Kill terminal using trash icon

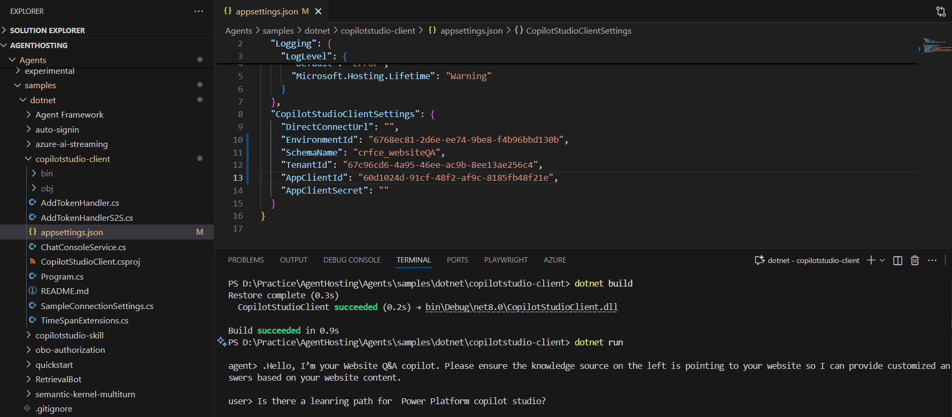pyautogui.click(x=915, y=260)
